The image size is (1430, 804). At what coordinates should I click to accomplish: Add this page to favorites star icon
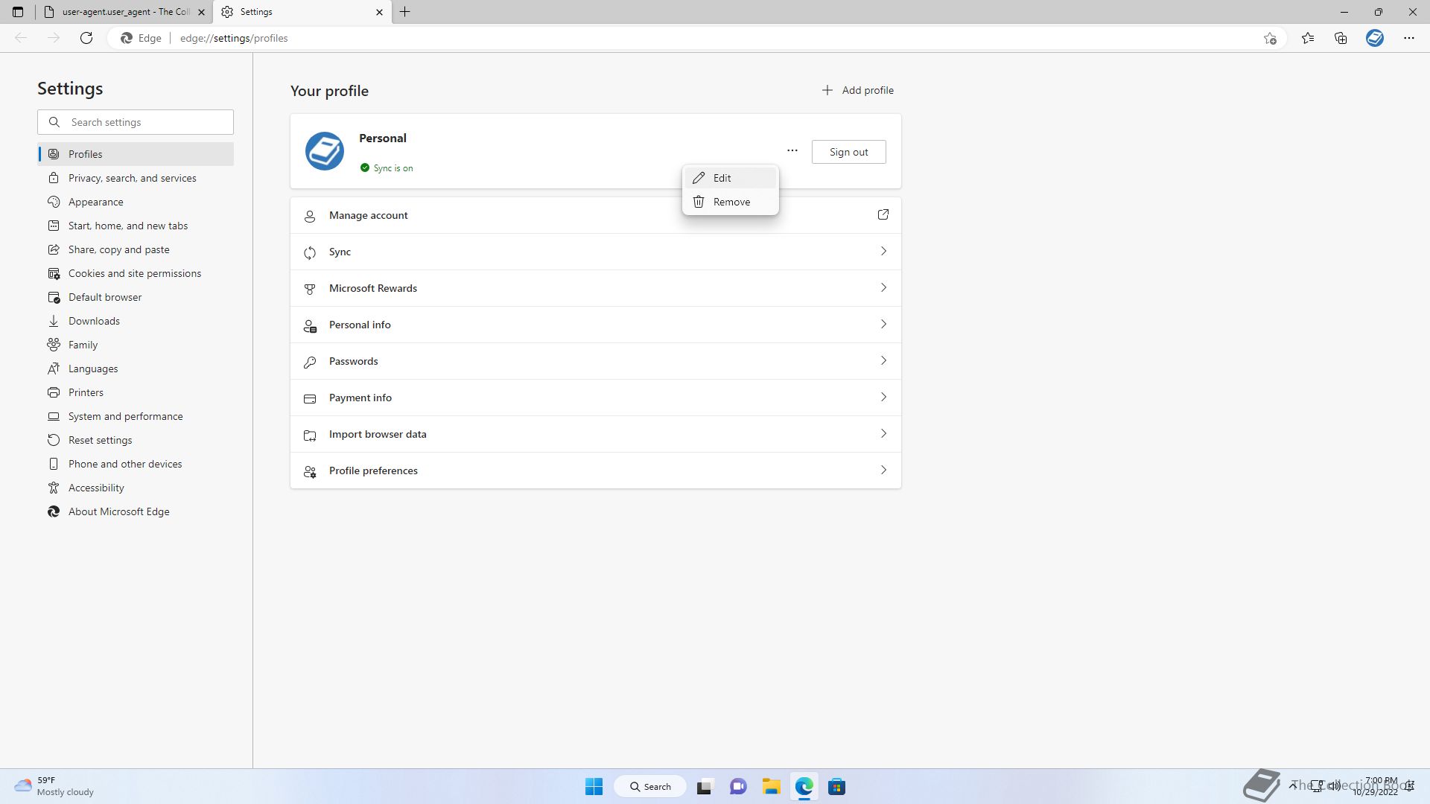tap(1270, 38)
